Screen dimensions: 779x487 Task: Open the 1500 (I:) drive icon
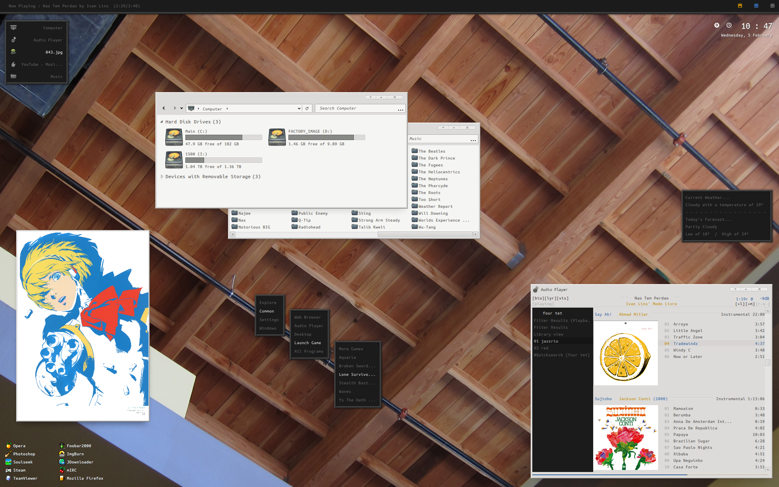tap(174, 160)
